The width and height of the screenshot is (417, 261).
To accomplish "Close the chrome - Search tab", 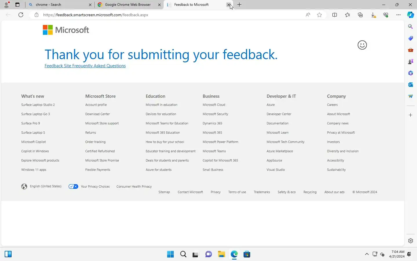I will pos(90,5).
